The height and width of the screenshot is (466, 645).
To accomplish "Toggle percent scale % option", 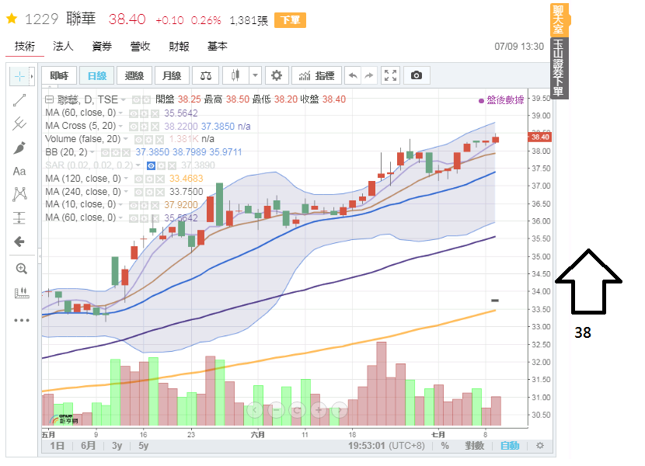I will tap(445, 446).
